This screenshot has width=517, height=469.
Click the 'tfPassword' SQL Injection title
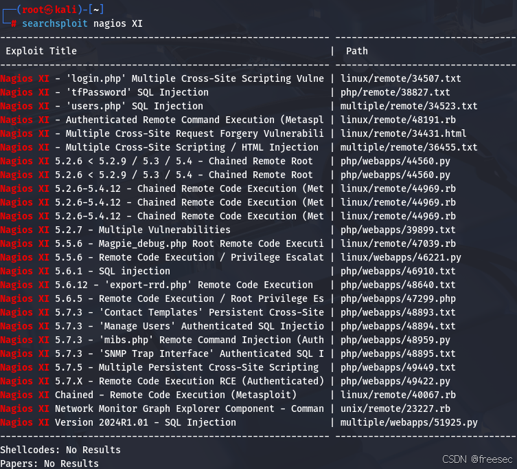click(x=104, y=92)
